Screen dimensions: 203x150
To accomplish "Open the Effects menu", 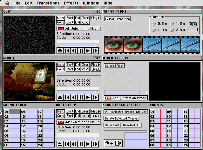I will (x=71, y=3).
